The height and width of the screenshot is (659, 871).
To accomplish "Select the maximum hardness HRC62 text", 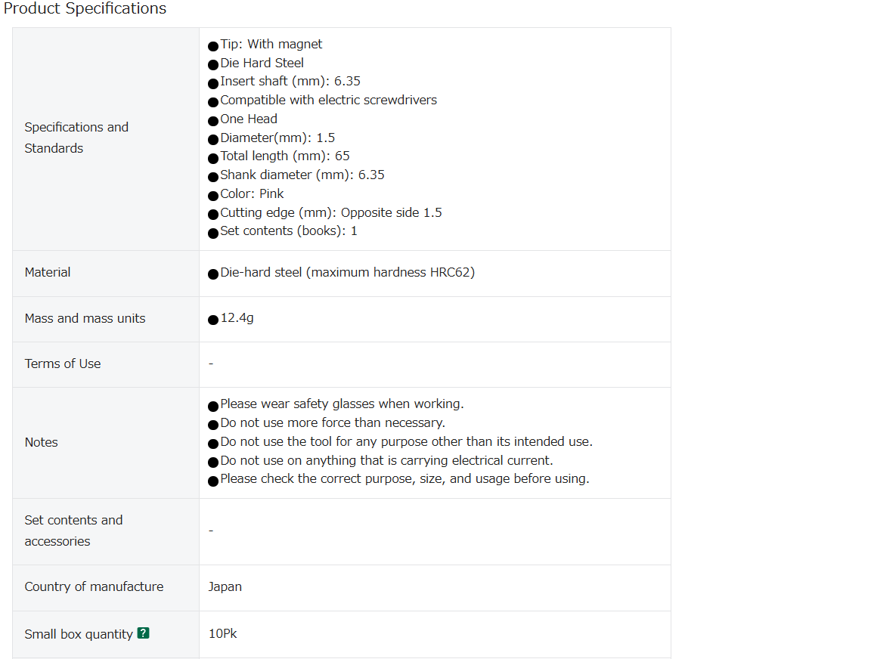I will 390,273.
